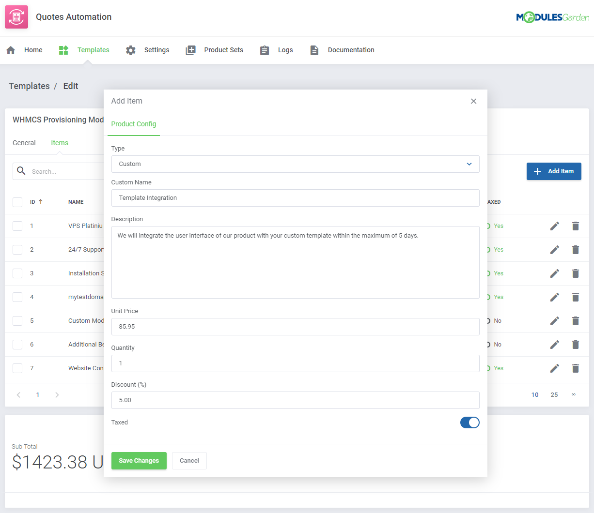Click the search magnifier icon
The image size is (594, 513).
(21, 171)
